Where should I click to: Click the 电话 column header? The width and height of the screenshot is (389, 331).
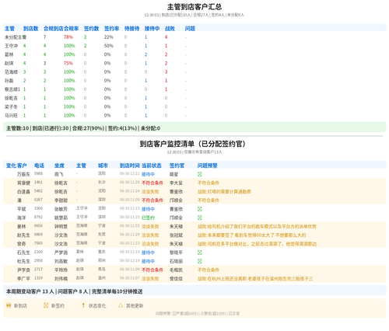(x=39, y=165)
